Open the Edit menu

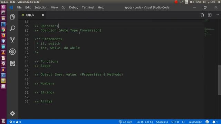pos(28,7)
